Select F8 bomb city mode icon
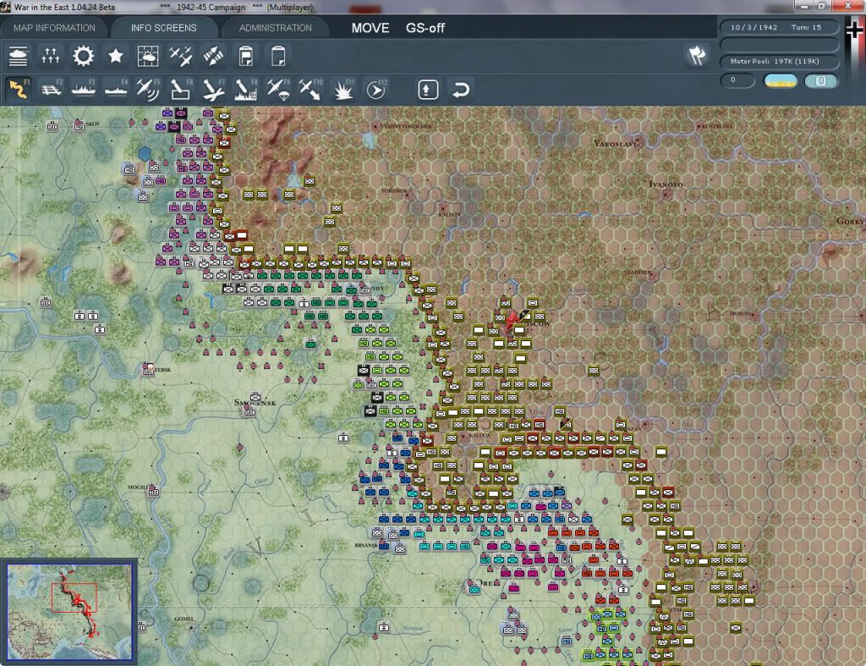The height and width of the screenshot is (666, 866). click(246, 90)
